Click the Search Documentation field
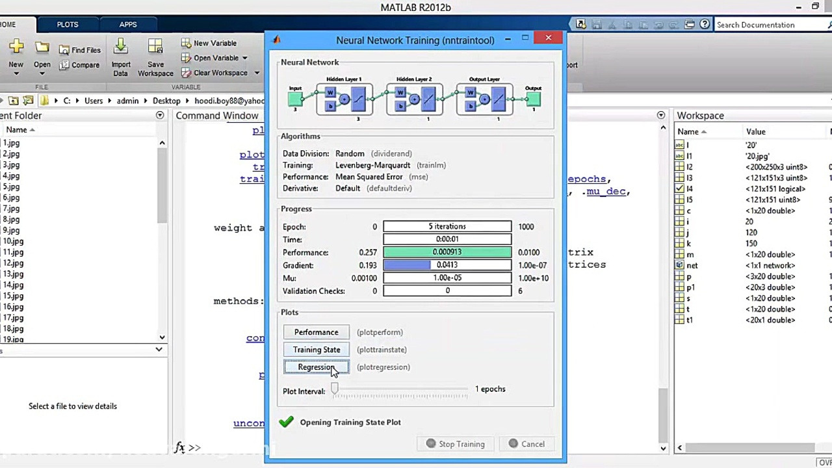This screenshot has width=832, height=468. (x=770, y=25)
